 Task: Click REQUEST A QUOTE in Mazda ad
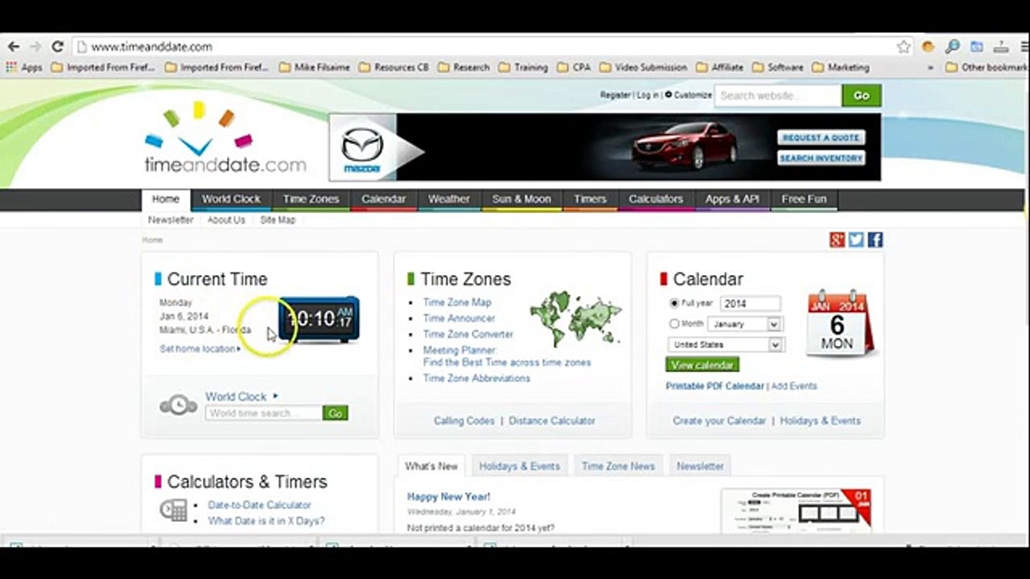point(822,138)
